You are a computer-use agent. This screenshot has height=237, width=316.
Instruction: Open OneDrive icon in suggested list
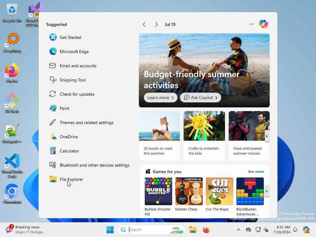click(53, 137)
